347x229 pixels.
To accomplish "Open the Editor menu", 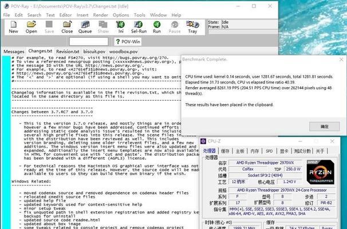I will point(65,15).
